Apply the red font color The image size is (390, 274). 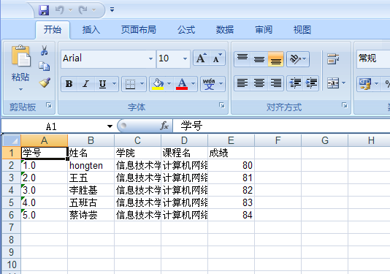[182, 84]
